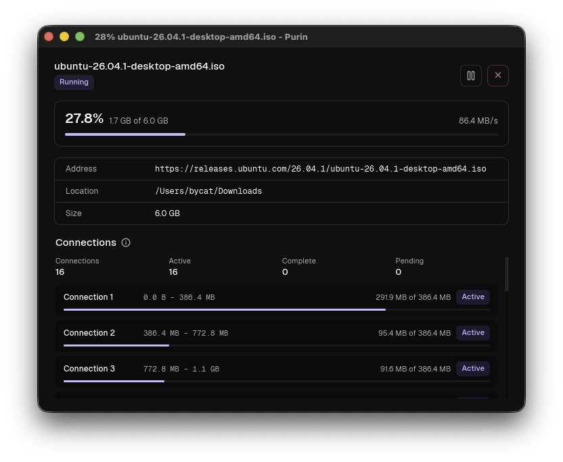Click the Active badge on Connection 1
Viewport: 563px width, 462px height.
(473, 297)
